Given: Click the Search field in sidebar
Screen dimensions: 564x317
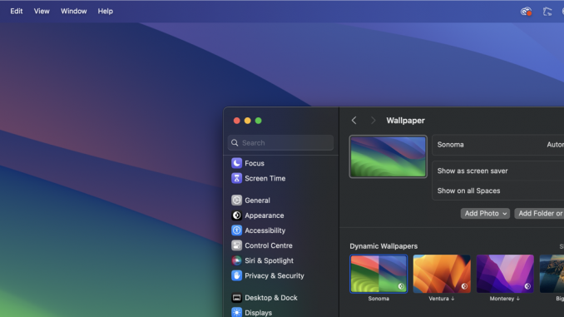Looking at the screenshot, I should [280, 143].
